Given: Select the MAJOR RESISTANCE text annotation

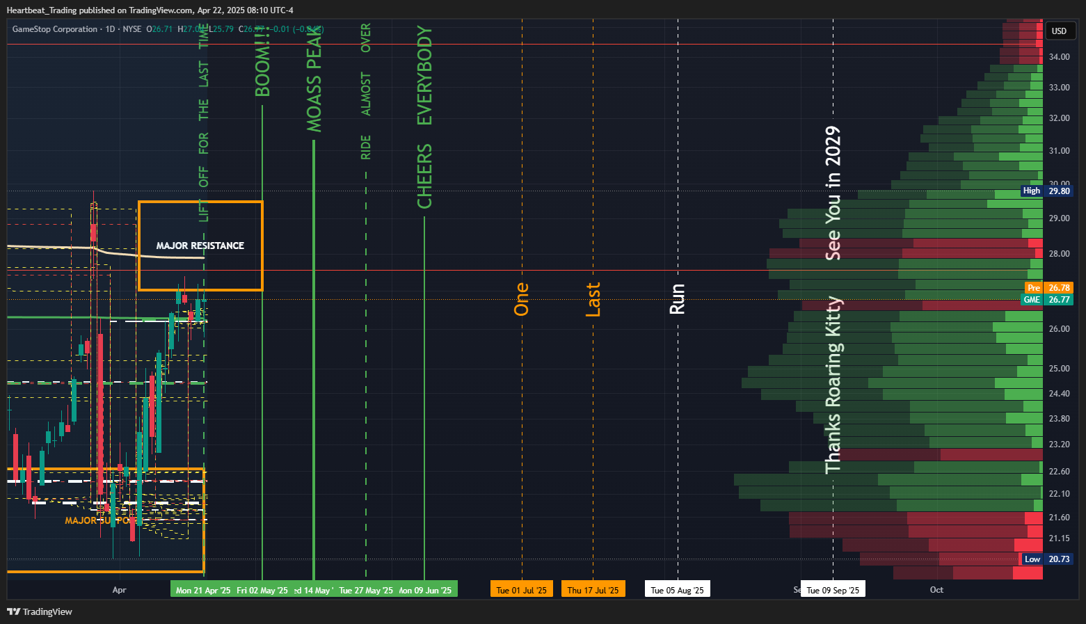Looking at the screenshot, I should (200, 246).
